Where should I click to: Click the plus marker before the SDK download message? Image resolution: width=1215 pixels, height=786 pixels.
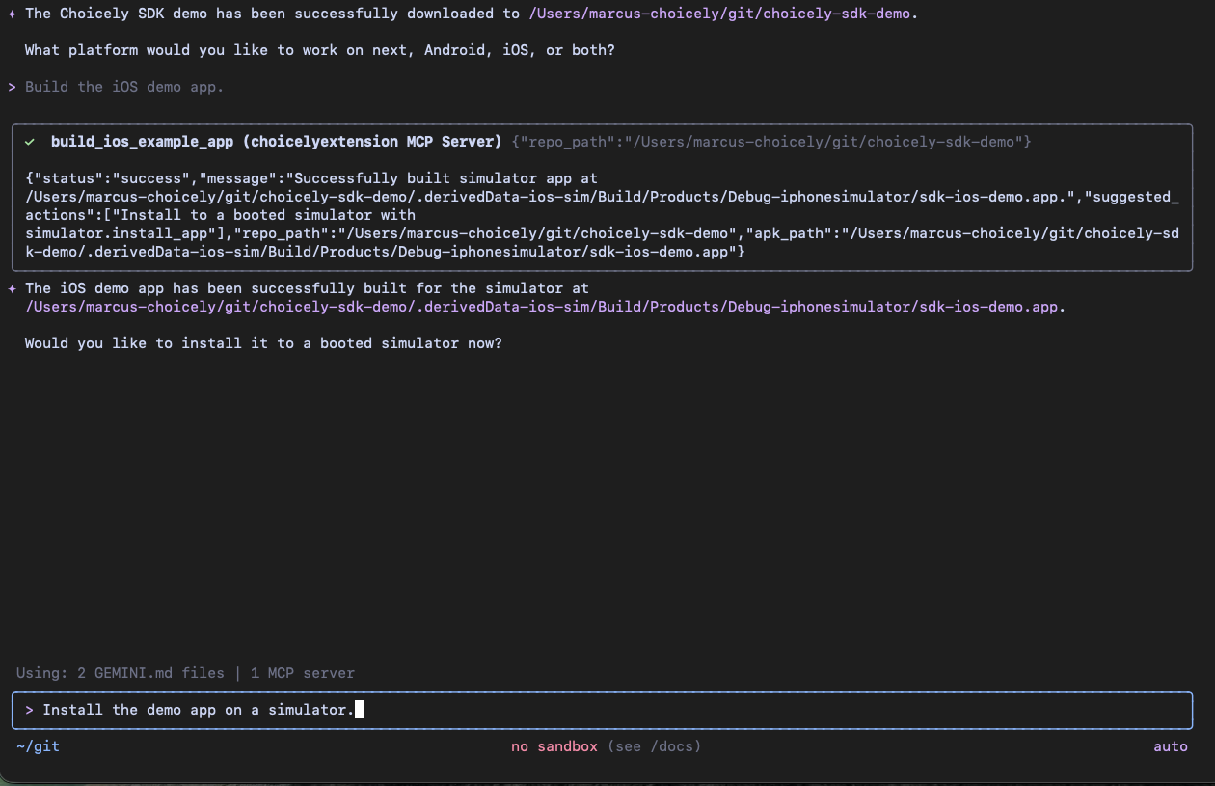click(11, 13)
